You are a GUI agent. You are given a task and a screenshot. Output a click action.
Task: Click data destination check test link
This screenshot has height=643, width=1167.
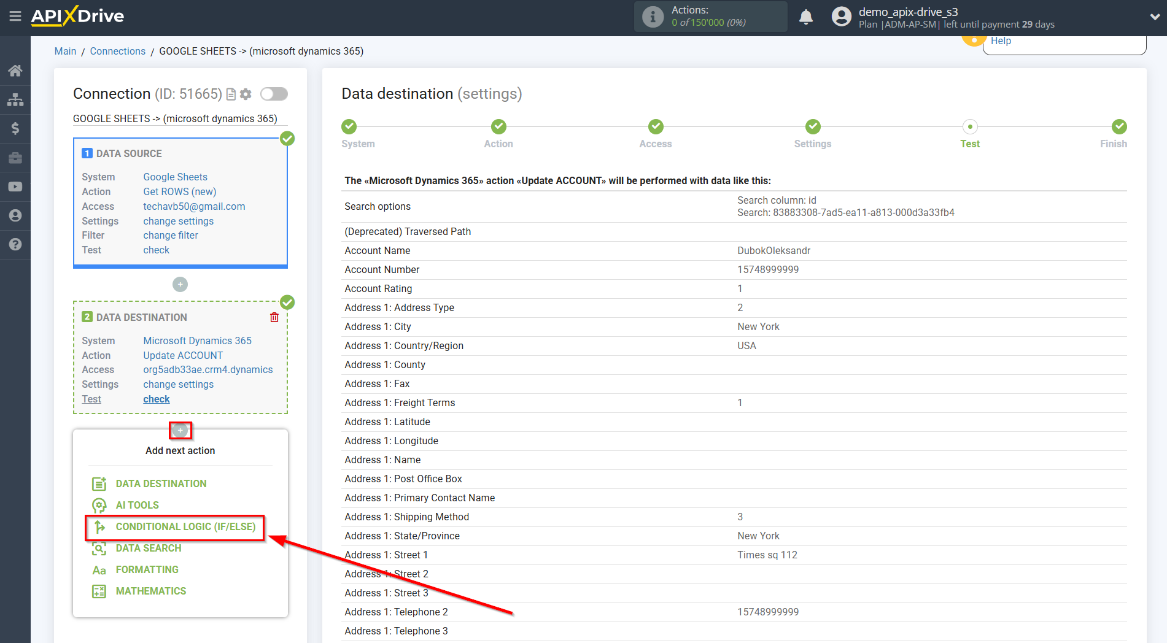pyautogui.click(x=156, y=399)
